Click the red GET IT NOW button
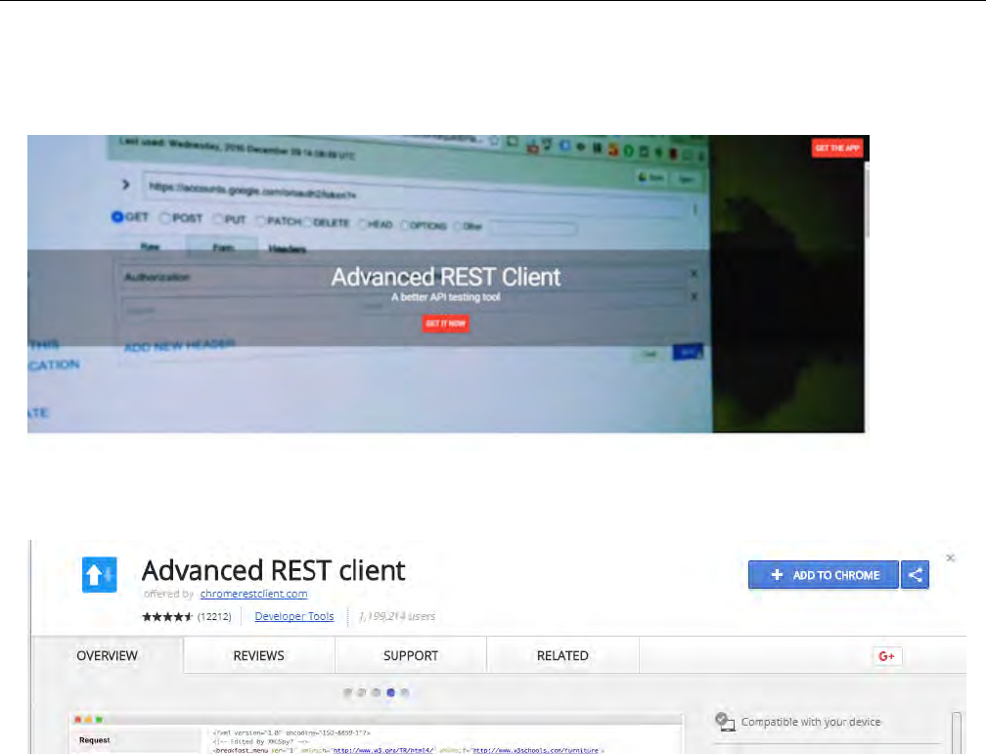 pyautogui.click(x=445, y=324)
